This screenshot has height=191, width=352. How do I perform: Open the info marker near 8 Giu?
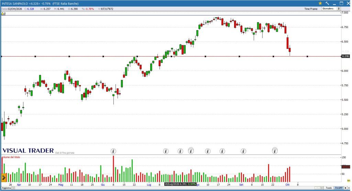[113, 151]
